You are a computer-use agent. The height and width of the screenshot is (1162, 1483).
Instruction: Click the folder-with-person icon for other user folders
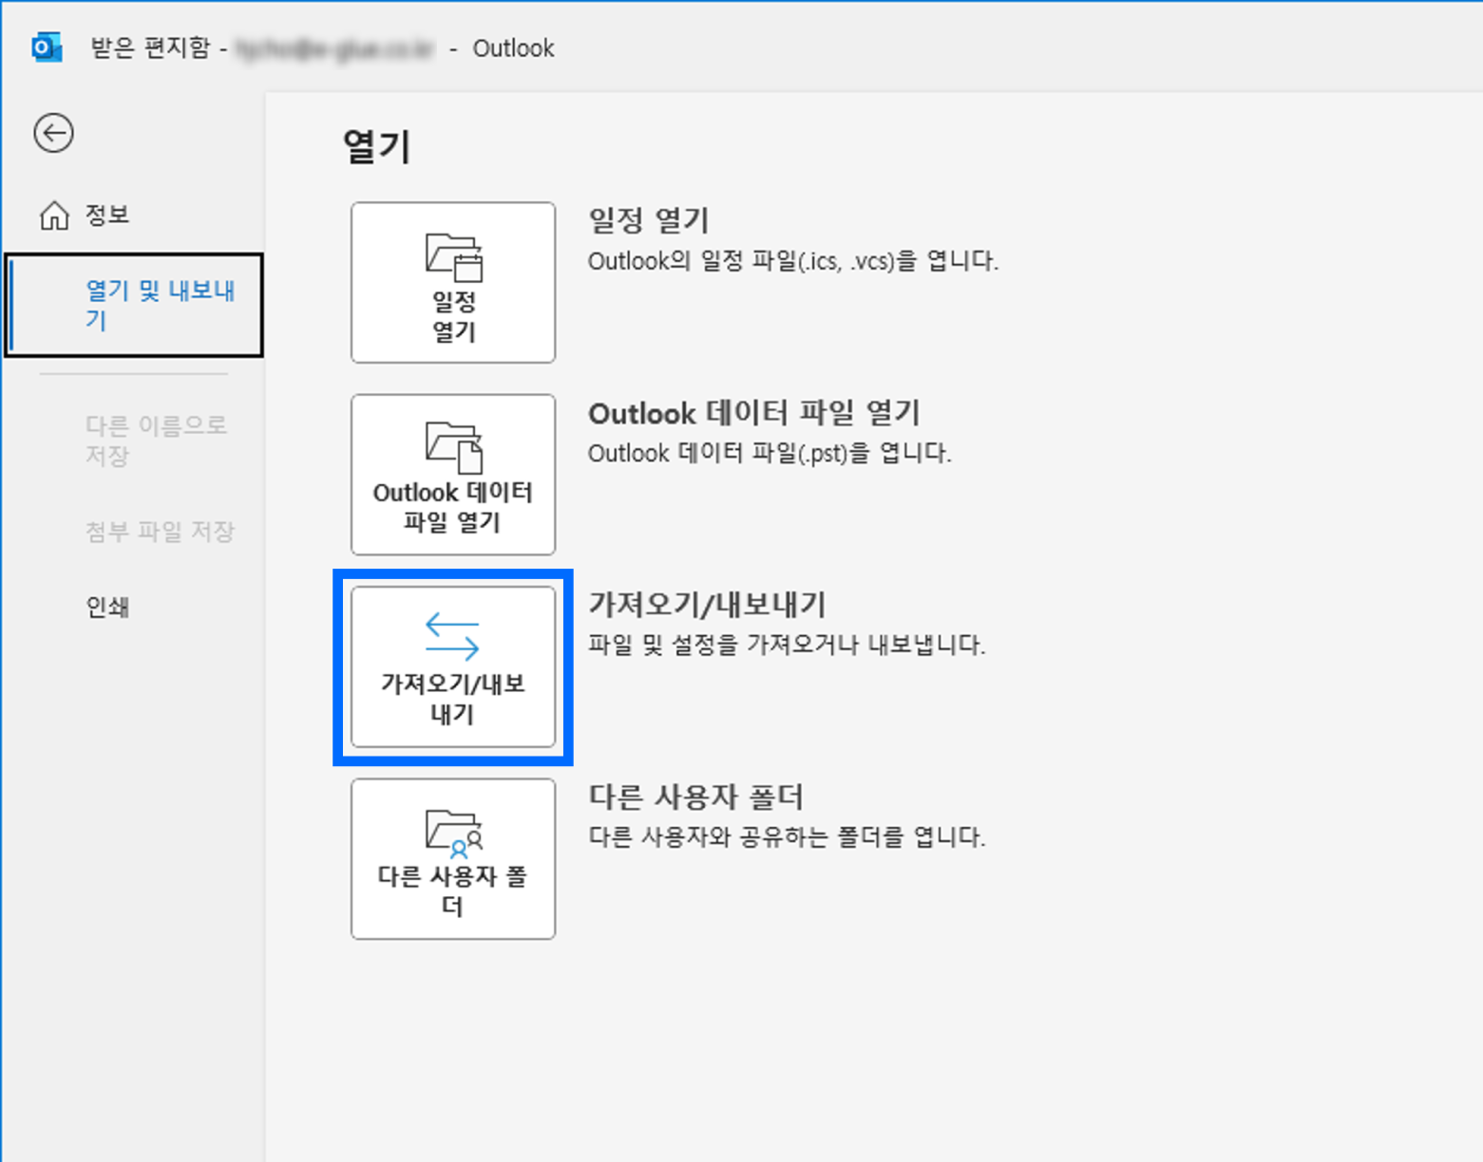tap(452, 829)
